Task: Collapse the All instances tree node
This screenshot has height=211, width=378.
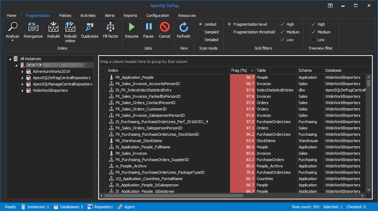Action: [10, 59]
